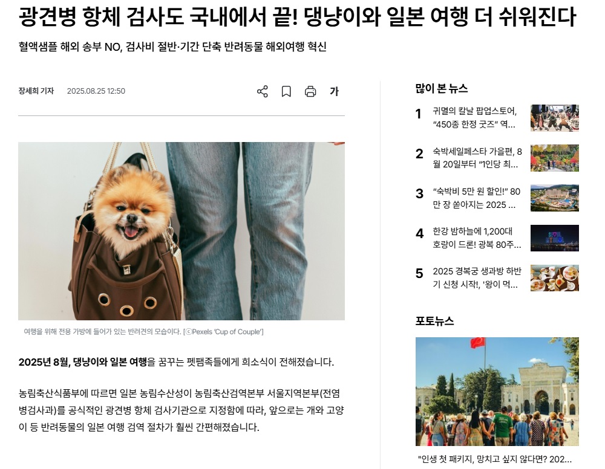Click the 많이 본 뉴스 section heading
The height and width of the screenshot is (469, 605).
[442, 89]
